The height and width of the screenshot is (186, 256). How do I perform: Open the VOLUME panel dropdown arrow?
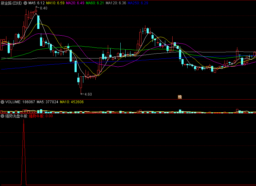point(2,102)
